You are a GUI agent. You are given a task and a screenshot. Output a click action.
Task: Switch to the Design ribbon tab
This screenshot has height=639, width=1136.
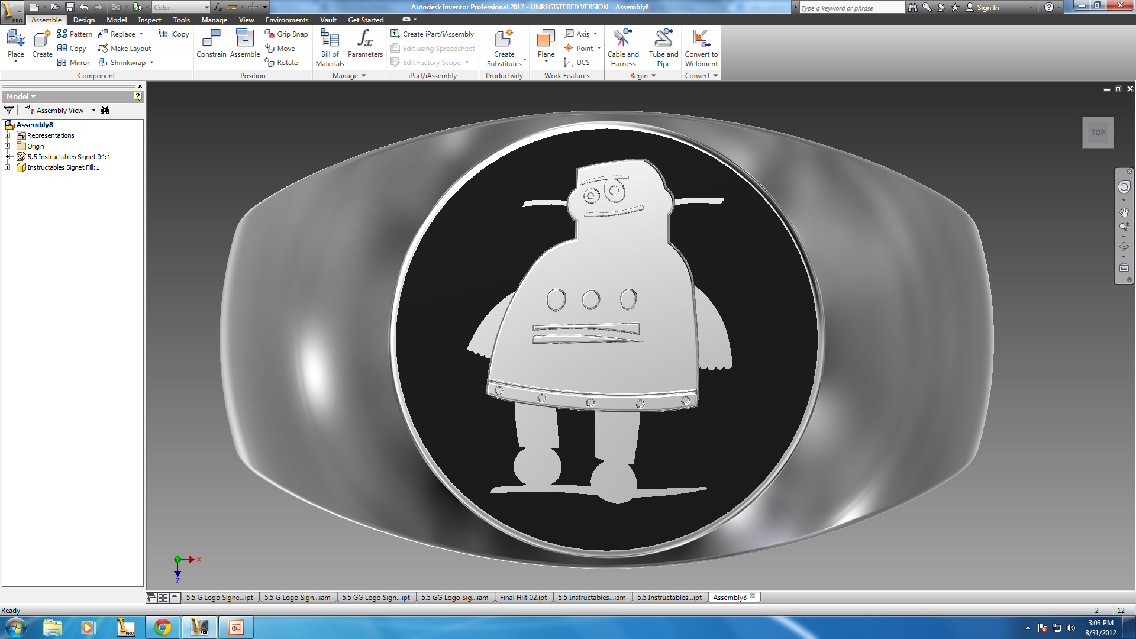[x=84, y=20]
